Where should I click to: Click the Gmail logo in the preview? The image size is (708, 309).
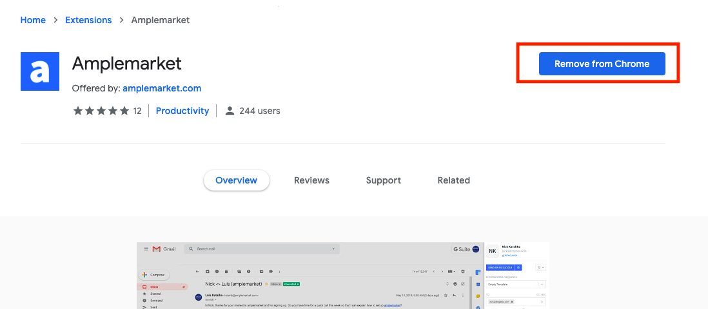coord(164,249)
